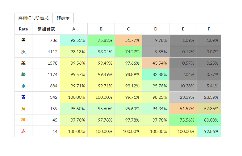Select the 参加者数 column header
This screenshot has width=242, height=156.
(46, 29)
